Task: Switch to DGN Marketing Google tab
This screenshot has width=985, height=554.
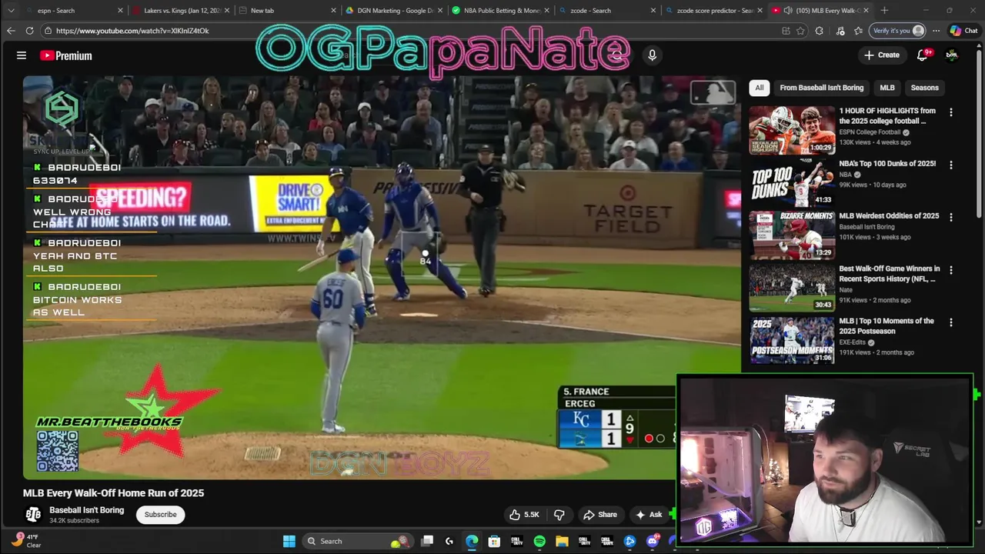Action: pos(392,11)
